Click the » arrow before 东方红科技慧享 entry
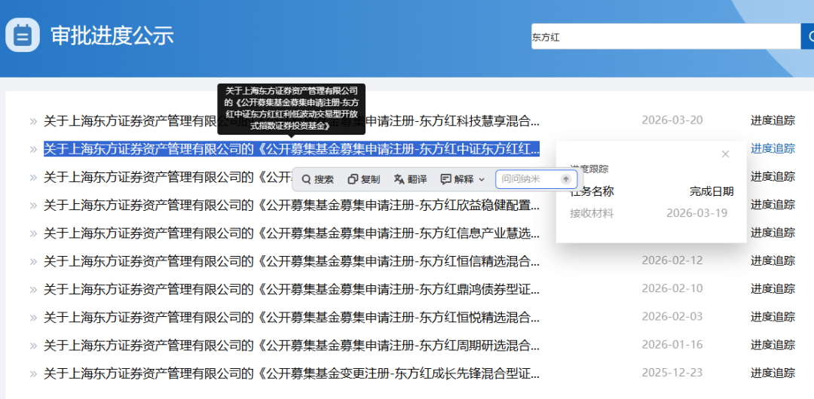 pos(33,120)
